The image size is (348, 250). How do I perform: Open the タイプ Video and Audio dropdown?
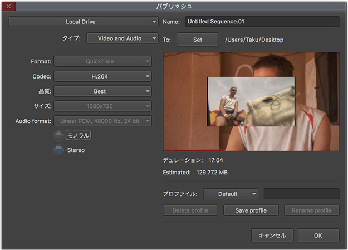click(x=122, y=38)
